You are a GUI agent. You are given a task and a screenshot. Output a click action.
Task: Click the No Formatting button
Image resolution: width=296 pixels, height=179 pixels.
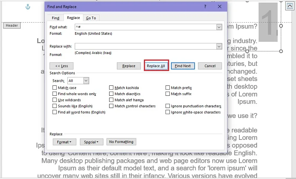coord(121,142)
